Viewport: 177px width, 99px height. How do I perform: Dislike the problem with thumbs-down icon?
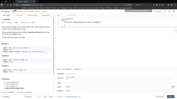pyautogui.click(x=15, y=23)
